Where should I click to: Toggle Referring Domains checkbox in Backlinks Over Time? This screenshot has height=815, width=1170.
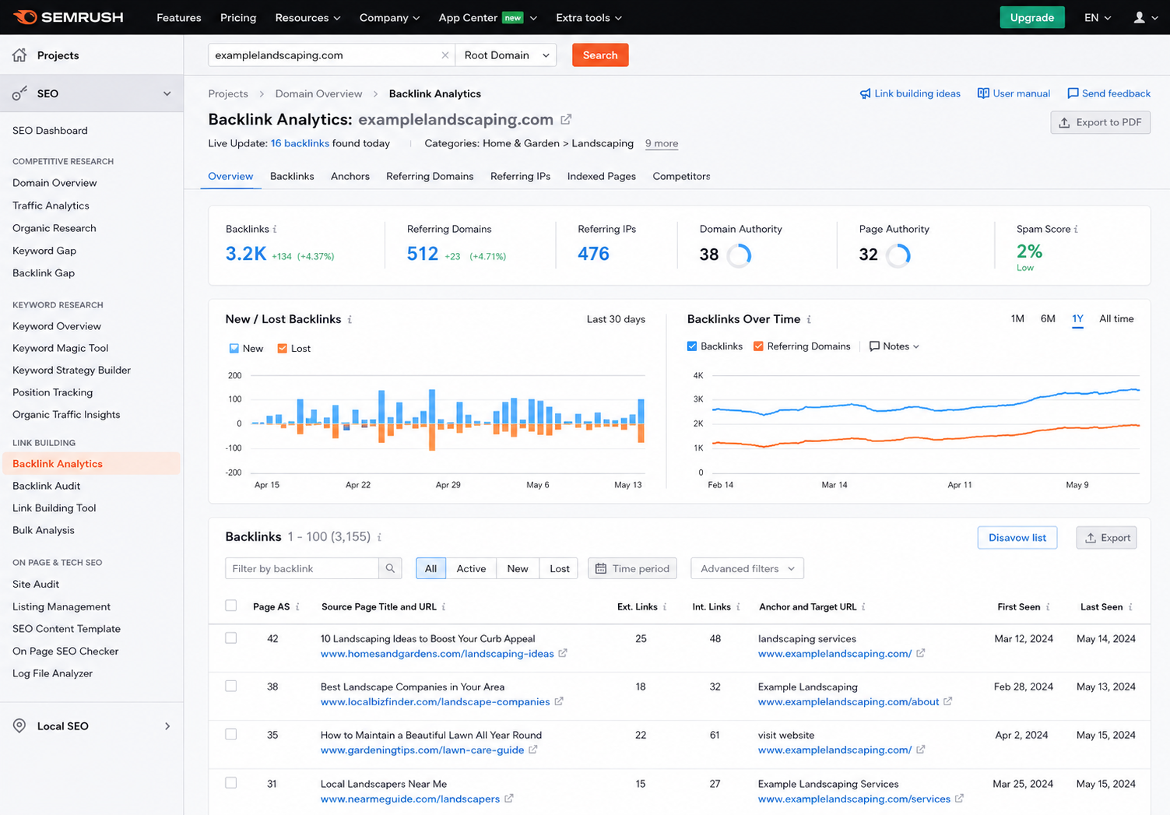tap(758, 346)
